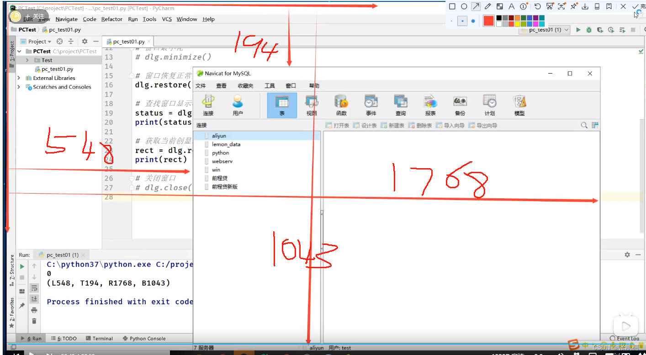Click the 导入向导 import wizard button
The height and width of the screenshot is (355, 646).
coord(450,126)
